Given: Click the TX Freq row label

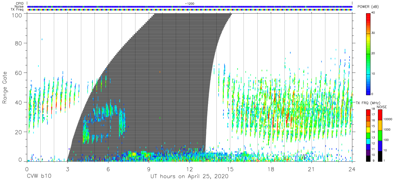Looking at the screenshot, I should [x=18, y=9].
